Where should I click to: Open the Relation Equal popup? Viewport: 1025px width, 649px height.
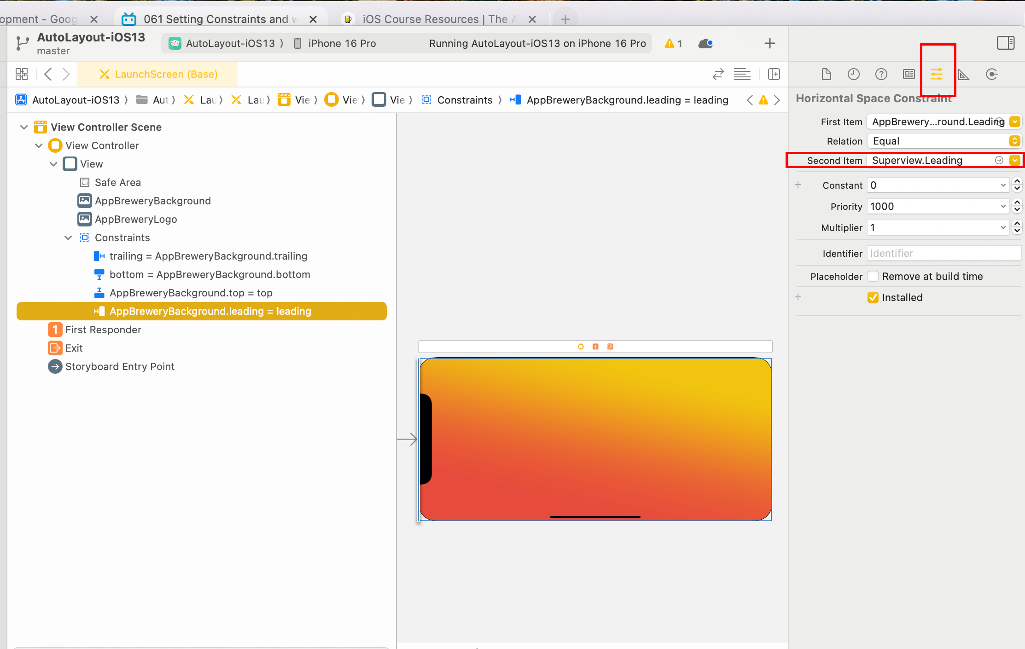[x=943, y=141]
